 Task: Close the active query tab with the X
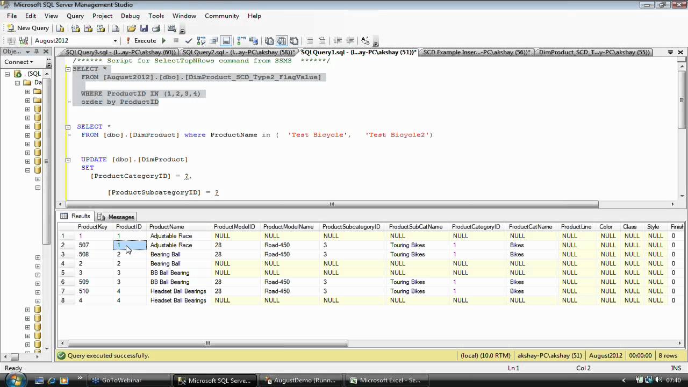tap(681, 52)
